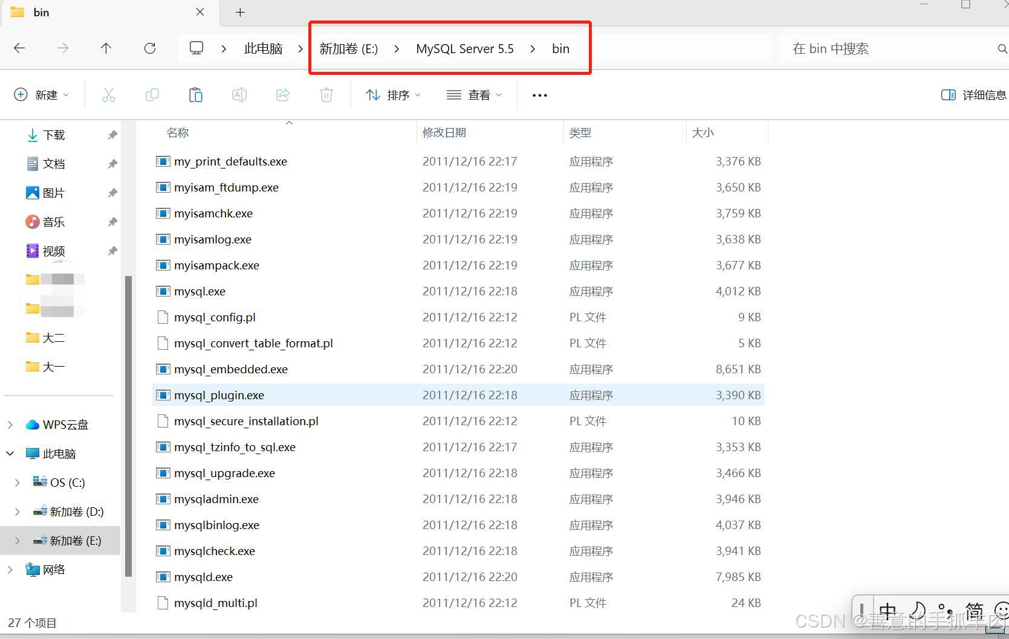Click 此电脑 breadcrumb in address bar
This screenshot has height=639, width=1009.
click(263, 49)
